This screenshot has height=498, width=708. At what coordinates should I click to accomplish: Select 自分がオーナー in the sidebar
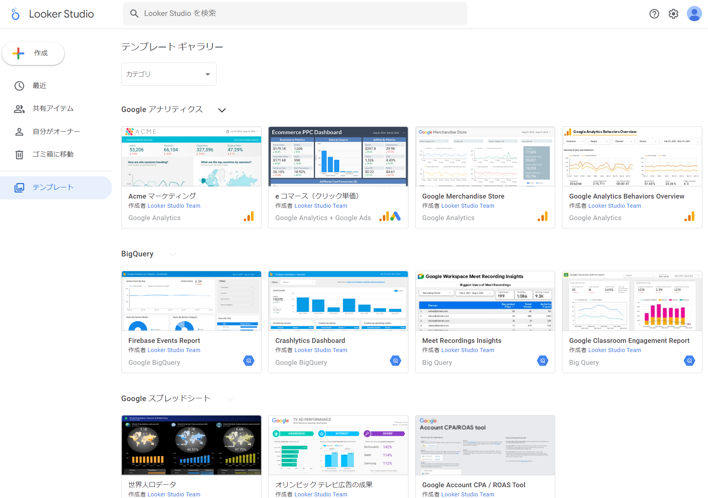pos(56,132)
